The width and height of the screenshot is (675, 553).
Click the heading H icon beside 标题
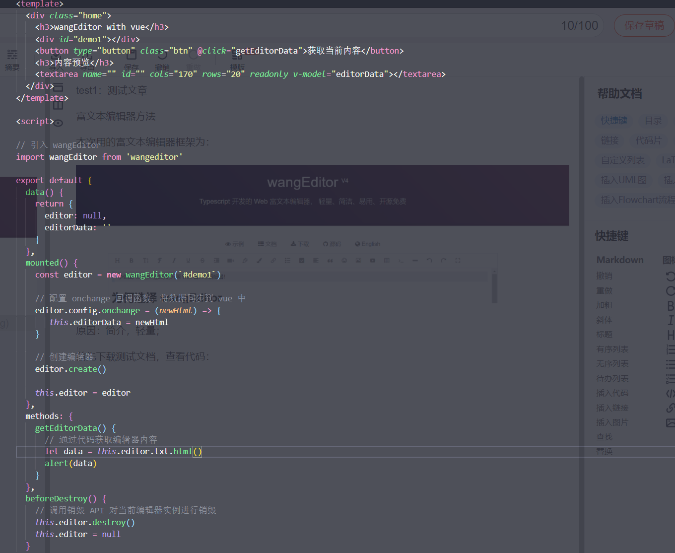tap(671, 335)
